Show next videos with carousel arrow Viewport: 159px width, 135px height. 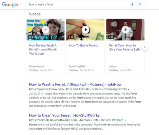pos(145,47)
